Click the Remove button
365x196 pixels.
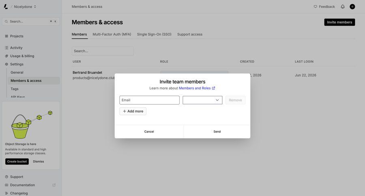point(235,100)
